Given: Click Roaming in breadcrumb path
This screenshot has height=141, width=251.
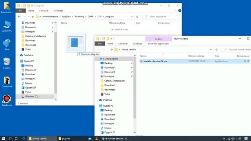Looking at the screenshot, I should pyautogui.click(x=79, y=16).
